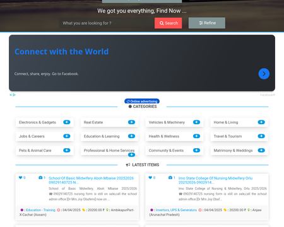Viewport: 284px width, 227px height.
Task: Expand Professional & Home Services category
Action: pyautogui.click(x=131, y=155)
